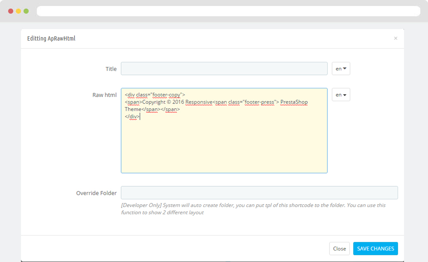Click the closing '</div>' line in the textarea
This screenshot has width=428, height=262.
tap(132, 116)
